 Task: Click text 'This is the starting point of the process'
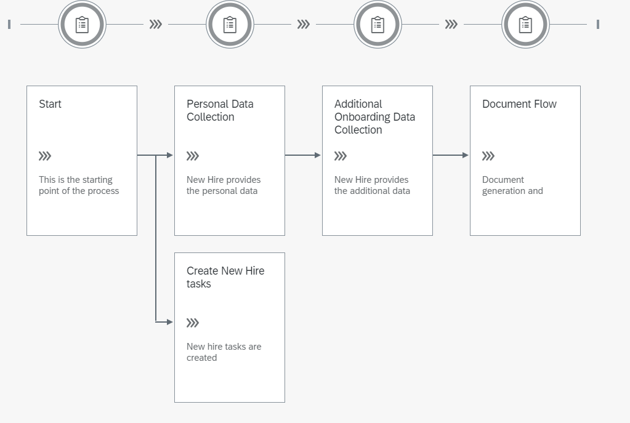click(79, 185)
